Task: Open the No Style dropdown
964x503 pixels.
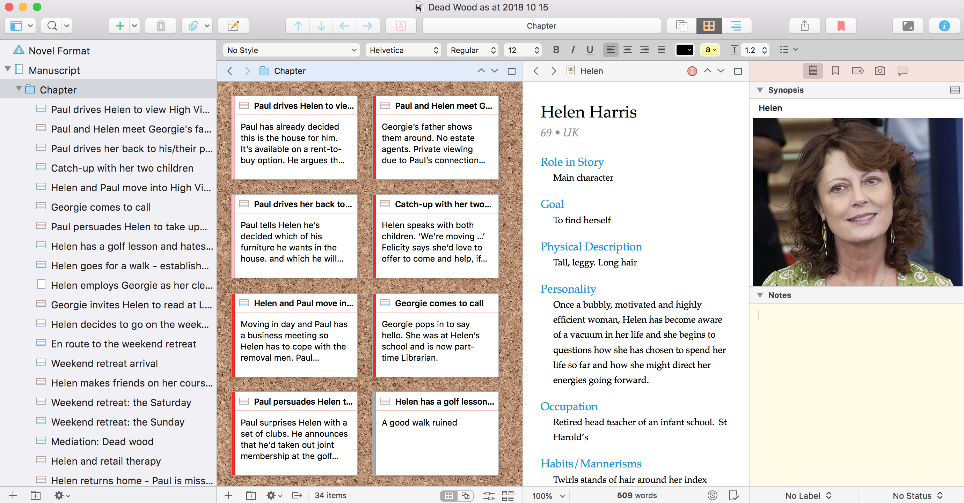Action: click(291, 50)
